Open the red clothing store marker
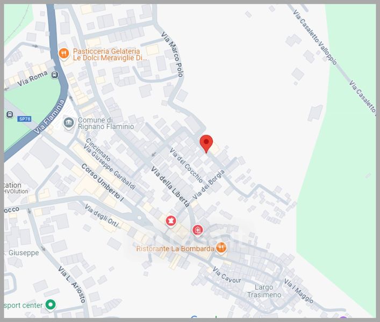The image size is (380, 322). [x=171, y=220]
